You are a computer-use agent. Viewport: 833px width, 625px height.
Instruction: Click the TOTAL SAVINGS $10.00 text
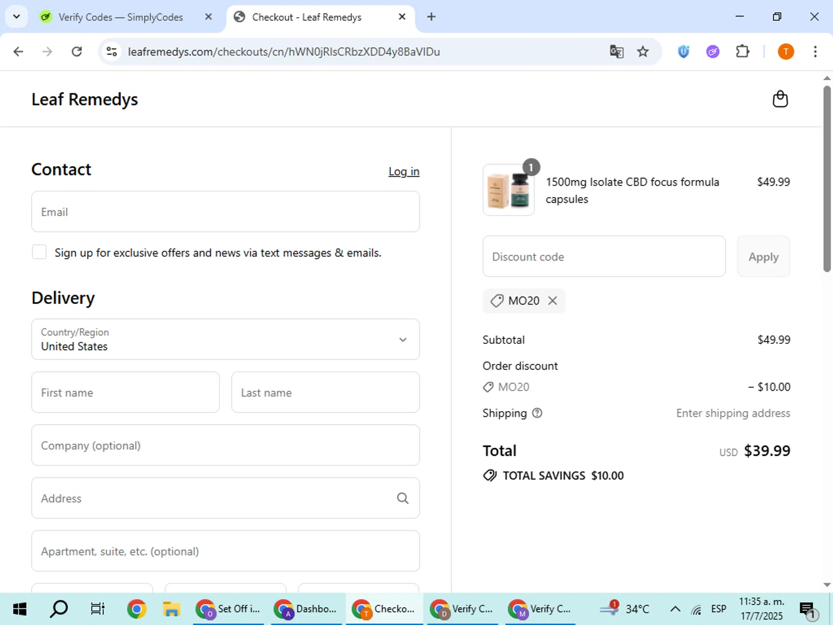pos(563,476)
